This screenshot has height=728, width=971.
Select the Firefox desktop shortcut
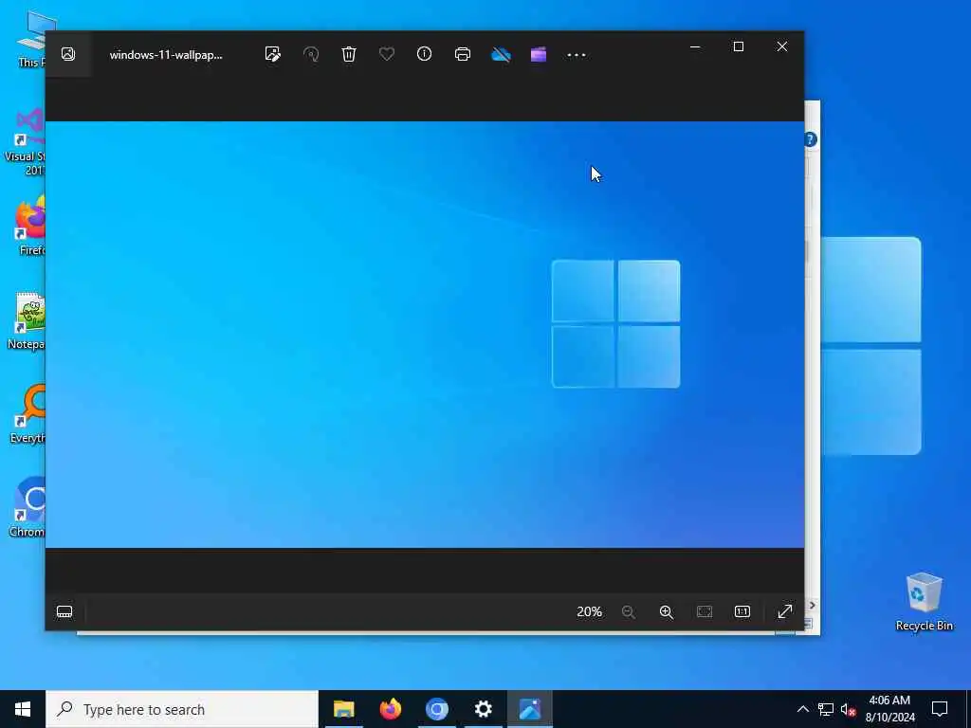[31, 226]
